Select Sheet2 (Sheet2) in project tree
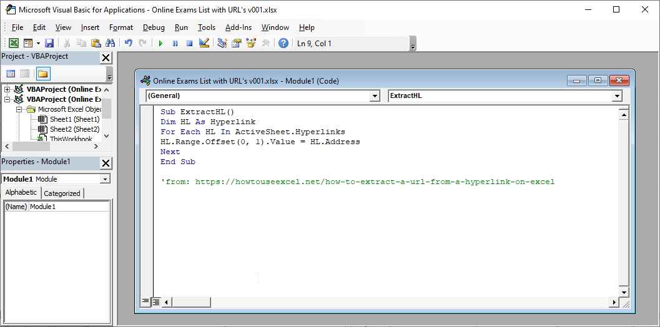The width and height of the screenshot is (660, 327). click(x=74, y=129)
